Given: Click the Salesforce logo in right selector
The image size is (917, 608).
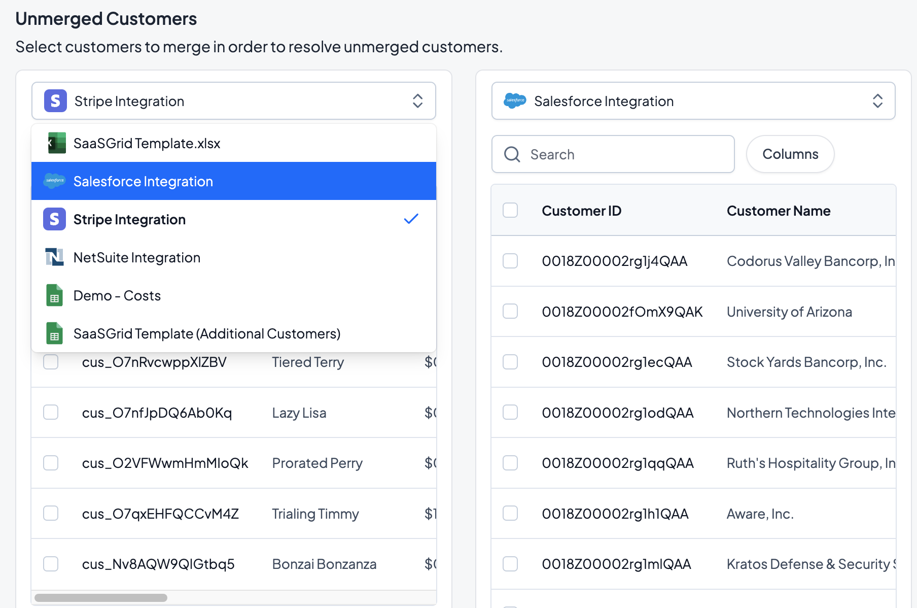Looking at the screenshot, I should [515, 101].
